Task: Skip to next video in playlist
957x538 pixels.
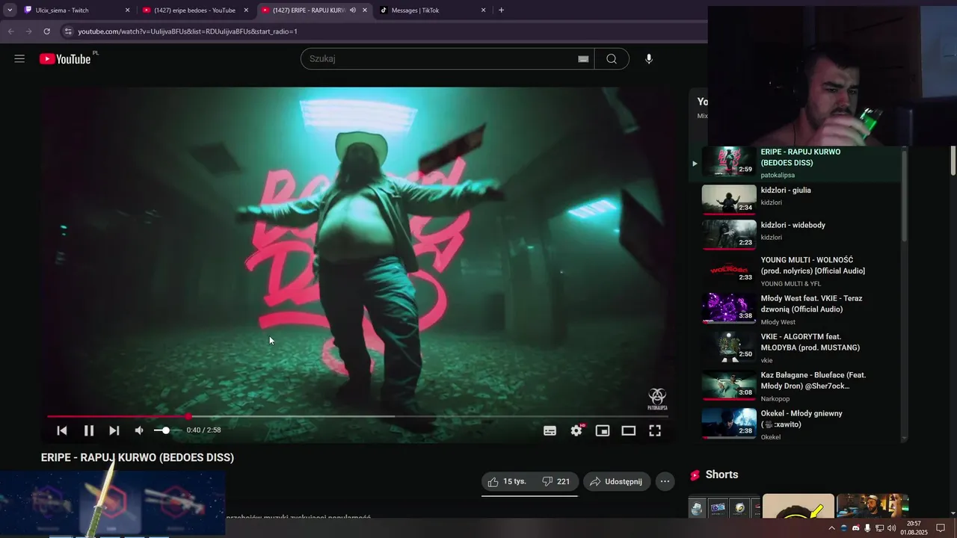Action: point(114,430)
